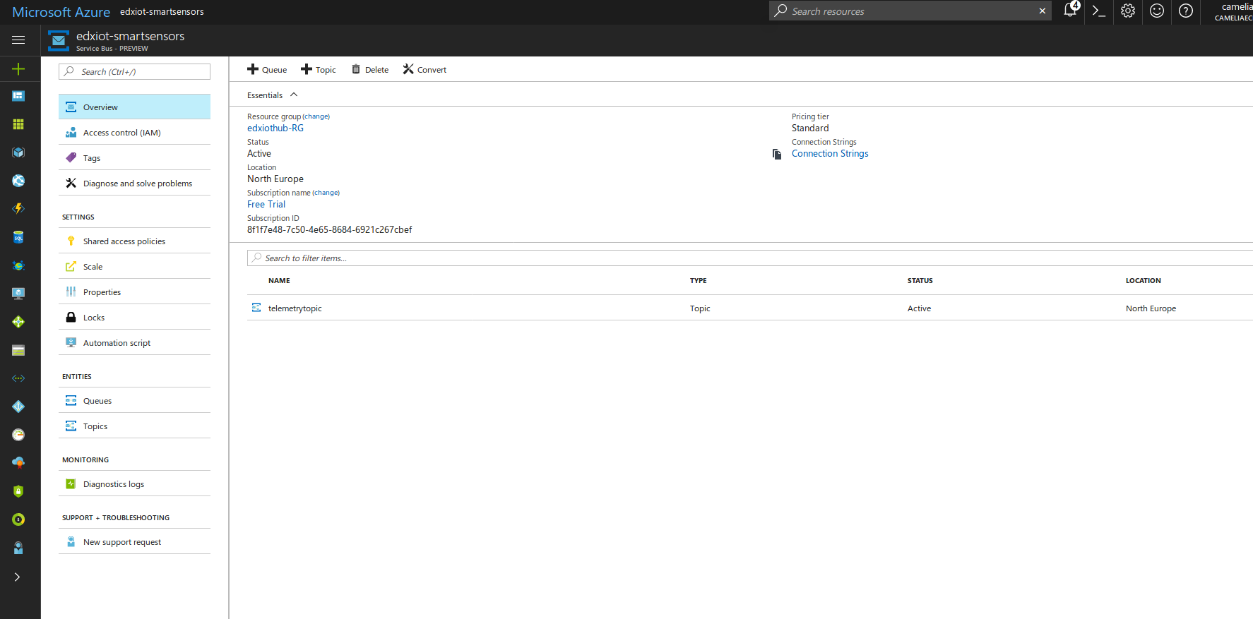Open Queues under Entities
The width and height of the screenshot is (1253, 619).
click(x=134, y=400)
